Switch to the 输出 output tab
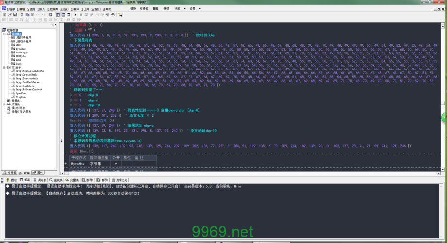 25,179
